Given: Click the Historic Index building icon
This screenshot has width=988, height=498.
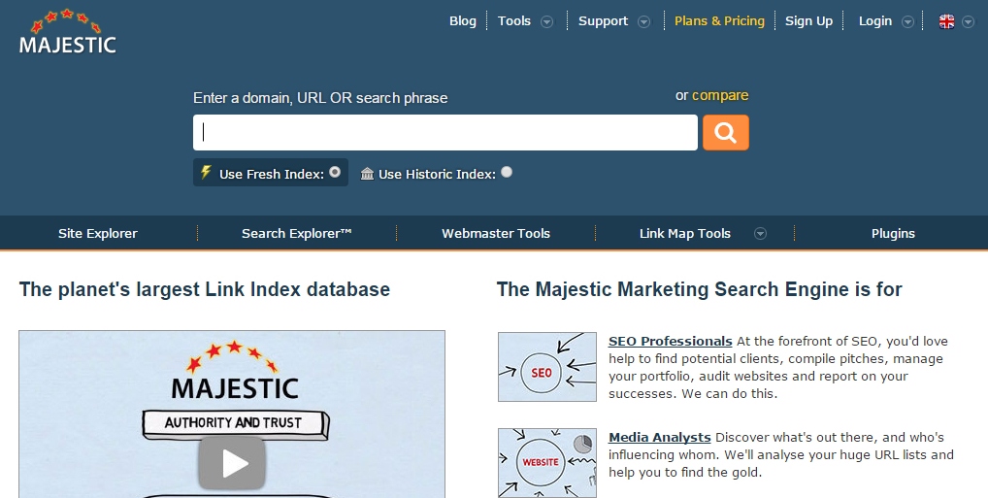Looking at the screenshot, I should click(368, 174).
